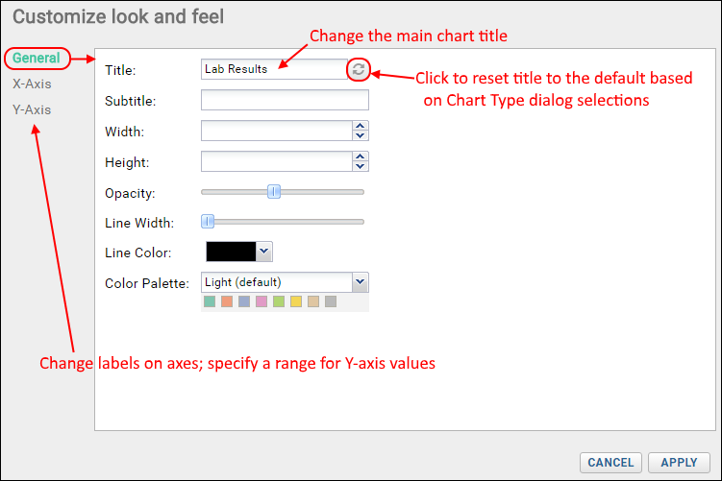Select the General tab
This screenshot has height=481, width=722.
[x=37, y=58]
